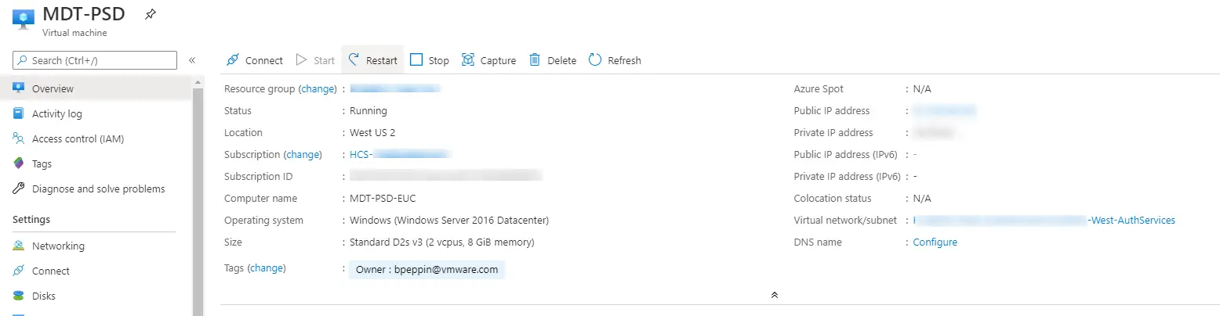Click change link beside Tags
The height and width of the screenshot is (316, 1220).
[267, 268]
